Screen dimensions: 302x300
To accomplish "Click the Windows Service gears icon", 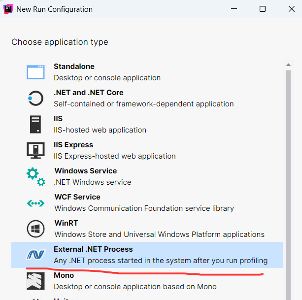I will 35,176.
